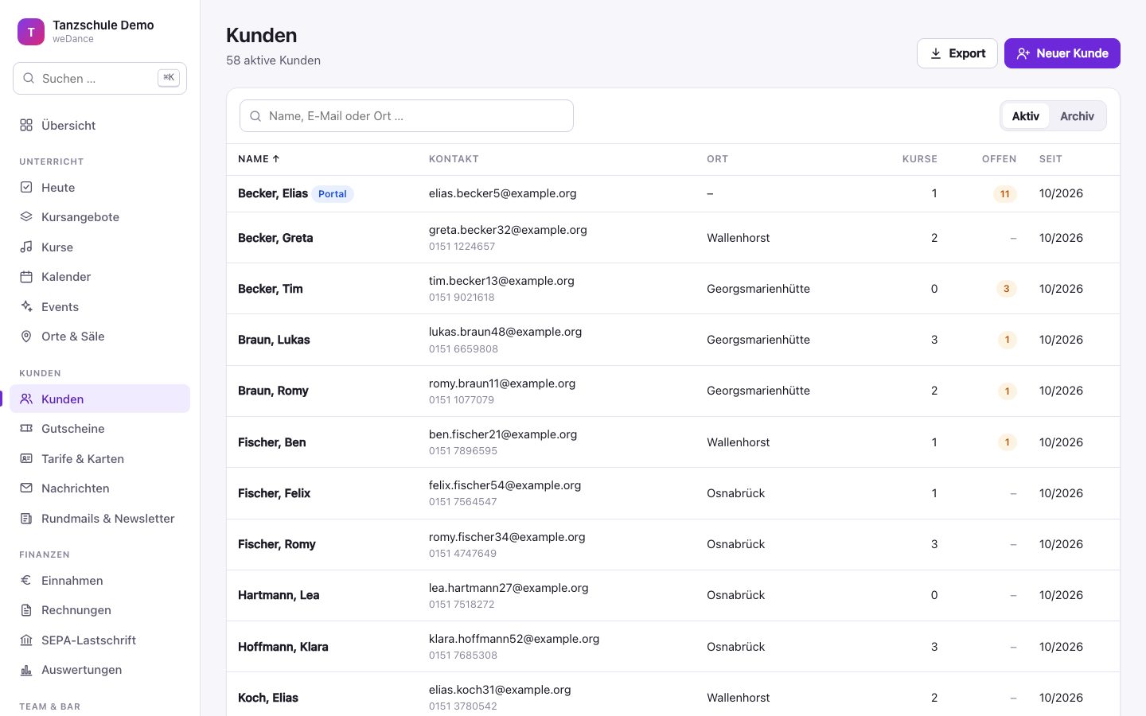Click the Gutscheine ticket icon
This screenshot has height=716, width=1146.
26,428
